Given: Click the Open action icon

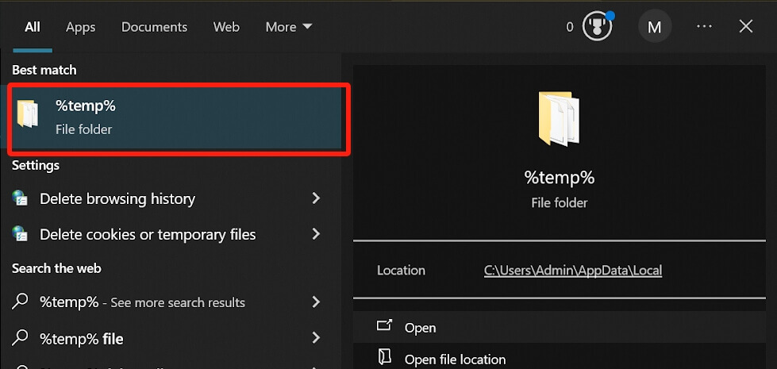Looking at the screenshot, I should (384, 326).
